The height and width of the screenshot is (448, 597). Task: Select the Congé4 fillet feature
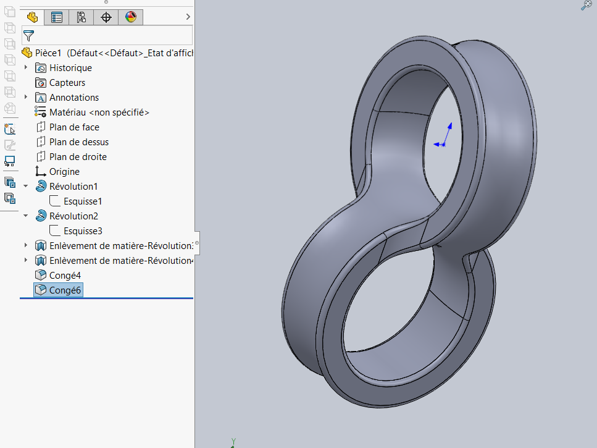tap(65, 275)
